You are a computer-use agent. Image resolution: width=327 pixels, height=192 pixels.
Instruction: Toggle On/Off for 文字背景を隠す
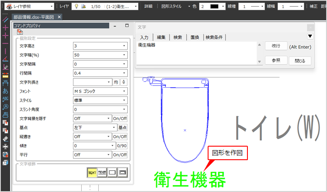pos(120,118)
